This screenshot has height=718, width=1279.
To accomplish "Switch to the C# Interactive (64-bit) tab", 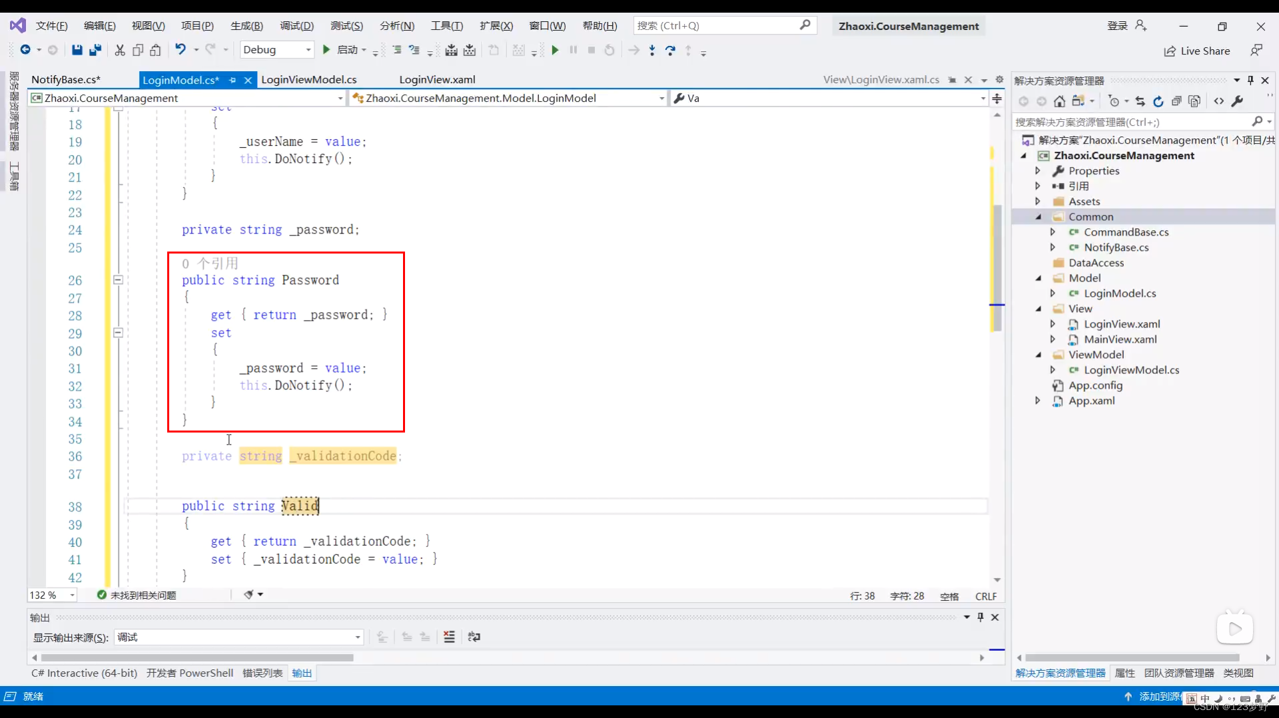I will [x=84, y=673].
